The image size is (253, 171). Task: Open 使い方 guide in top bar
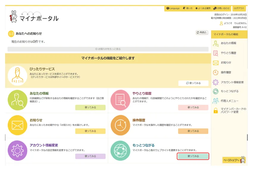(x=188, y=8)
